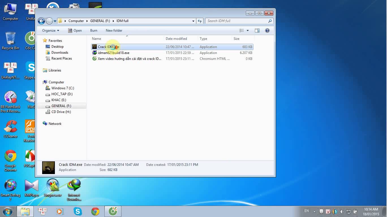387x217 pixels.
Task: Click Computer in the address bar
Action: (76, 21)
